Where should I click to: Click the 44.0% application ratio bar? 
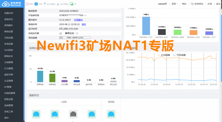40,76
